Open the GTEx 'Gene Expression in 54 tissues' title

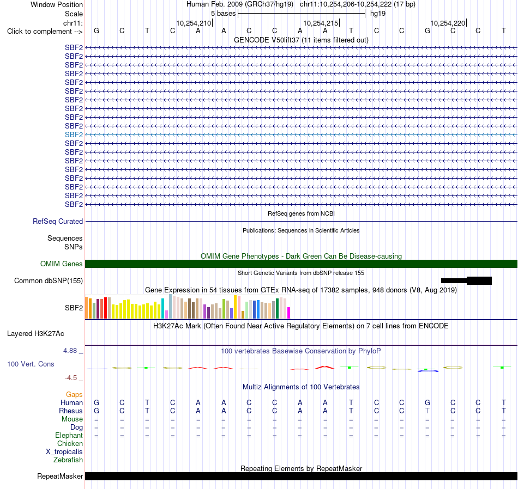(301, 290)
